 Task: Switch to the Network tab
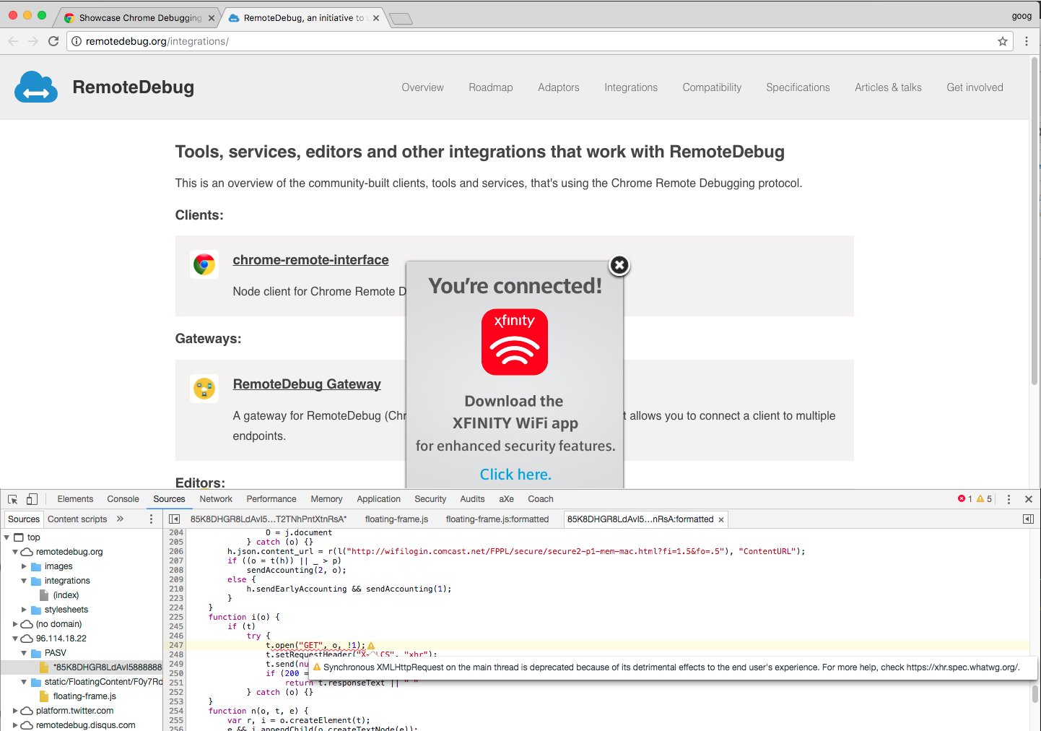coord(216,499)
